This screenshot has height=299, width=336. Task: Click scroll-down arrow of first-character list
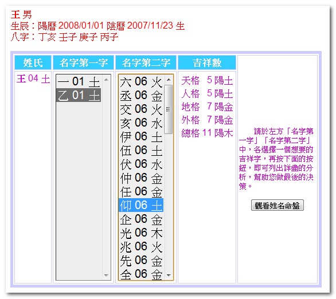coord(106,275)
